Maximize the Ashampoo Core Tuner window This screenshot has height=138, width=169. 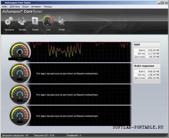coord(162,3)
